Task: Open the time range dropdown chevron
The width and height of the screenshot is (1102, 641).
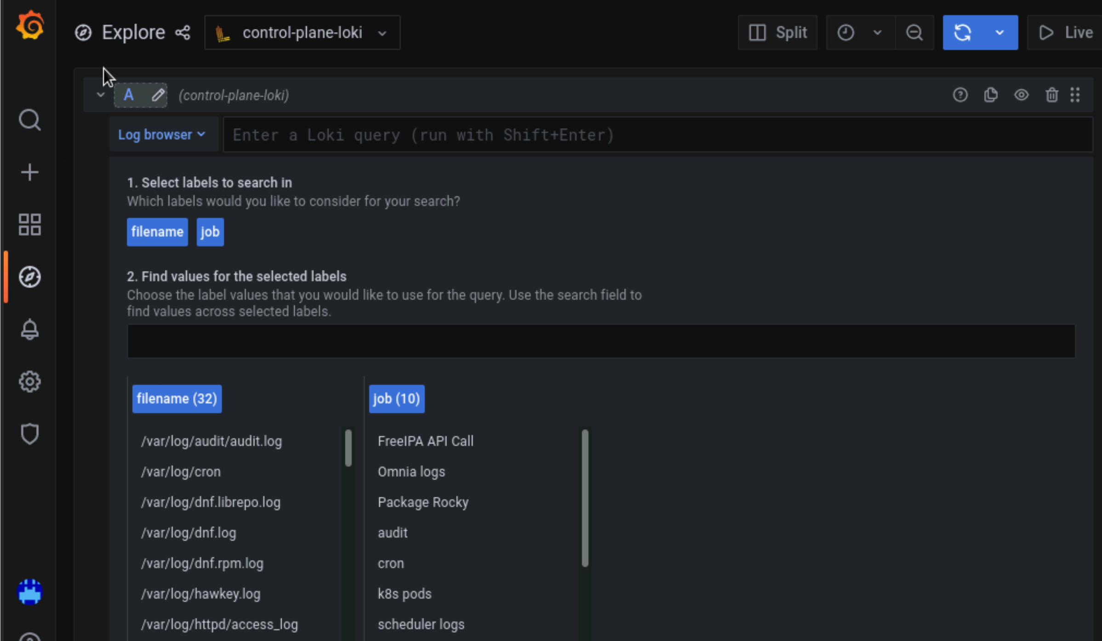Action: click(878, 33)
